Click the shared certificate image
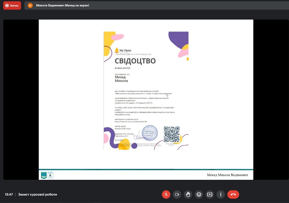 coord(146,91)
